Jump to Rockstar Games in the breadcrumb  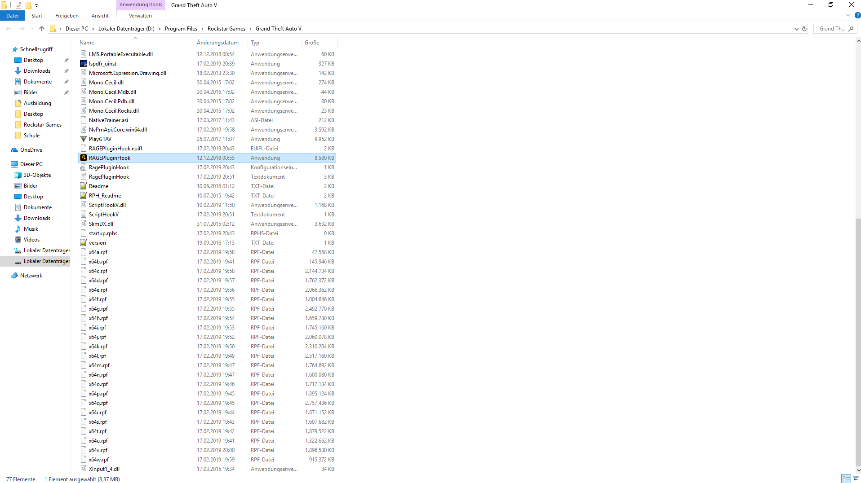[x=226, y=29]
